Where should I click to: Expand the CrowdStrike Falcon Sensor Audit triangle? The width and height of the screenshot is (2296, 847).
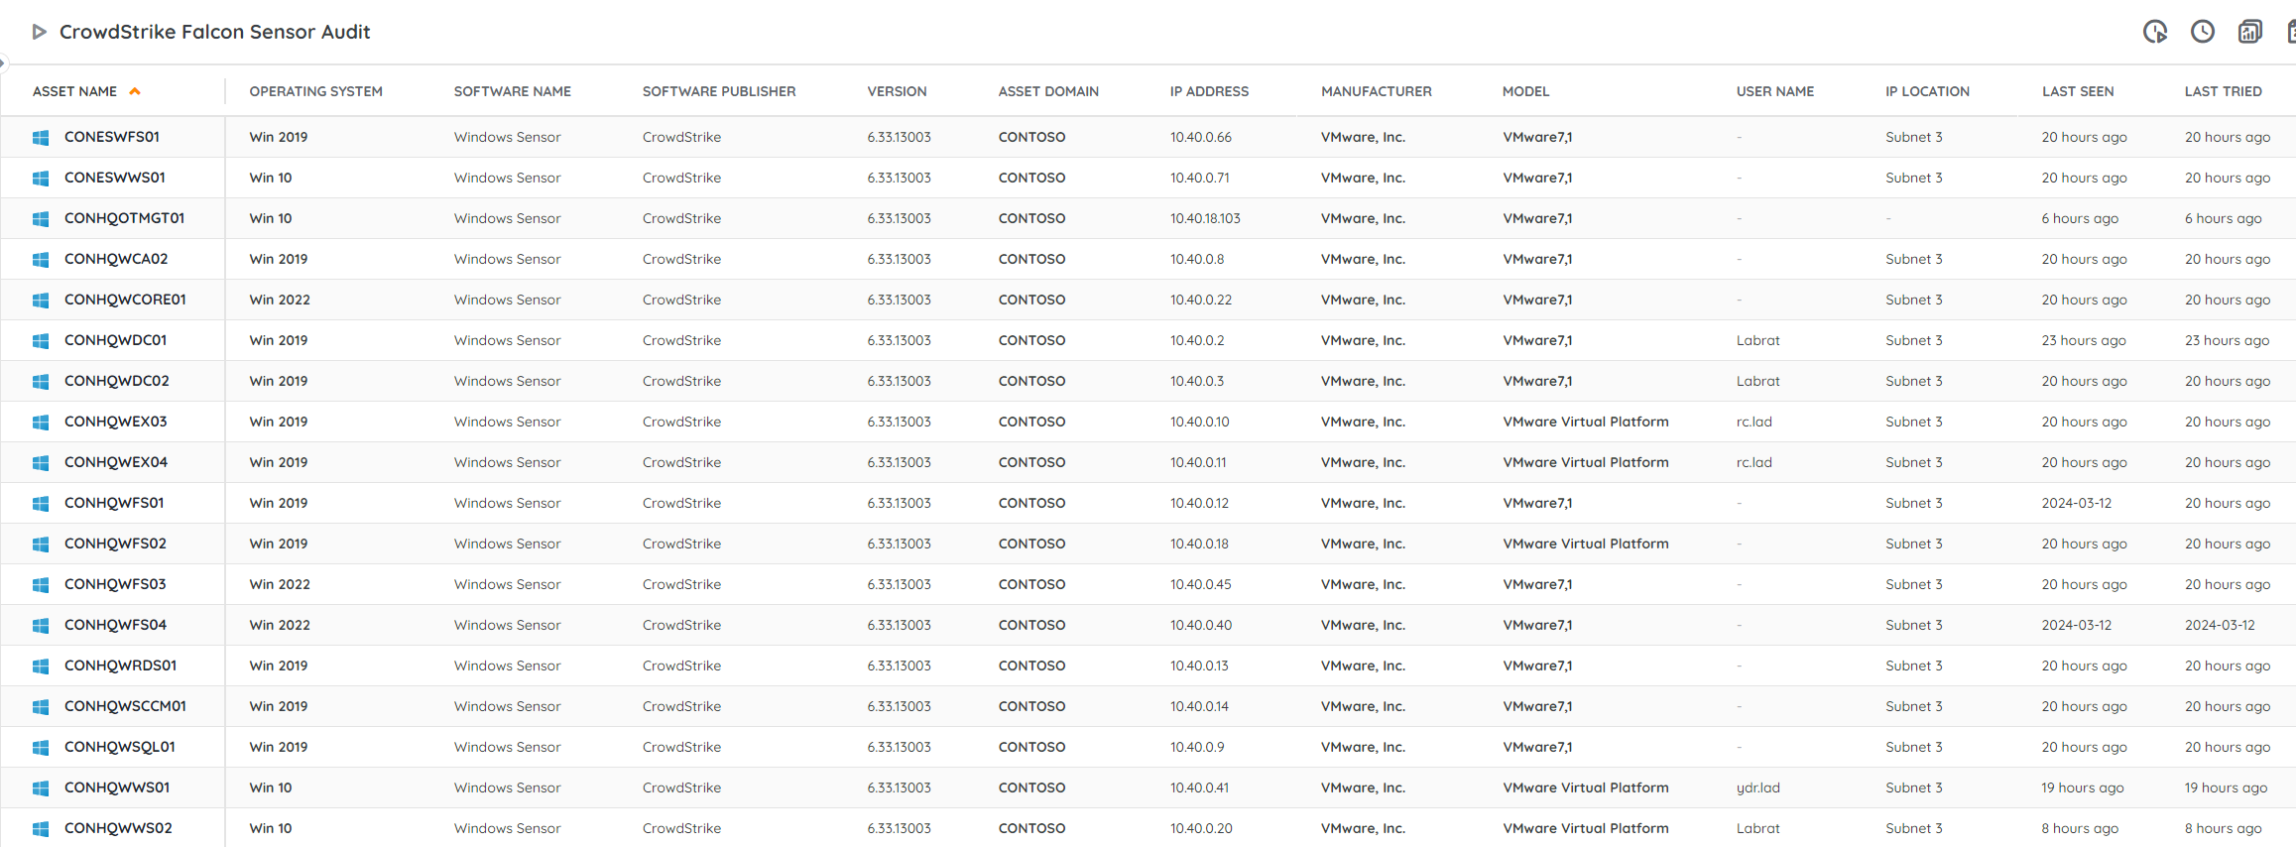(40, 32)
